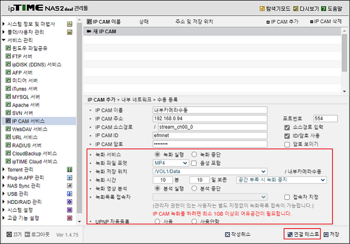Click the 작성취소 cancel button label
This screenshot has width=350, height=244.
pyautogui.click(x=241, y=234)
